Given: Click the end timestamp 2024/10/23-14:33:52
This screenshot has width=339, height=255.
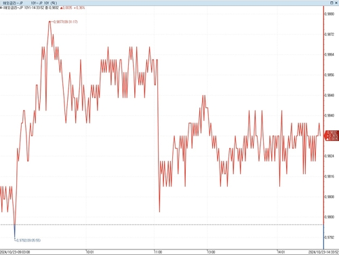Looking at the screenshot, I should click(323, 252).
